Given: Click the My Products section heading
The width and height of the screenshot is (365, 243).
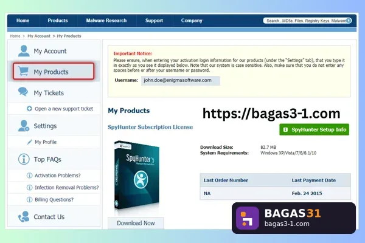Looking at the screenshot, I should pyautogui.click(x=129, y=111).
